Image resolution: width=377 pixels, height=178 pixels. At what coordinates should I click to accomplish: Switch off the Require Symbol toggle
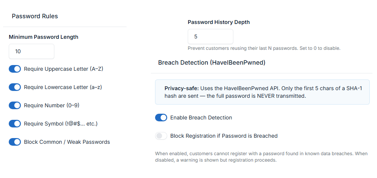coord(15,124)
